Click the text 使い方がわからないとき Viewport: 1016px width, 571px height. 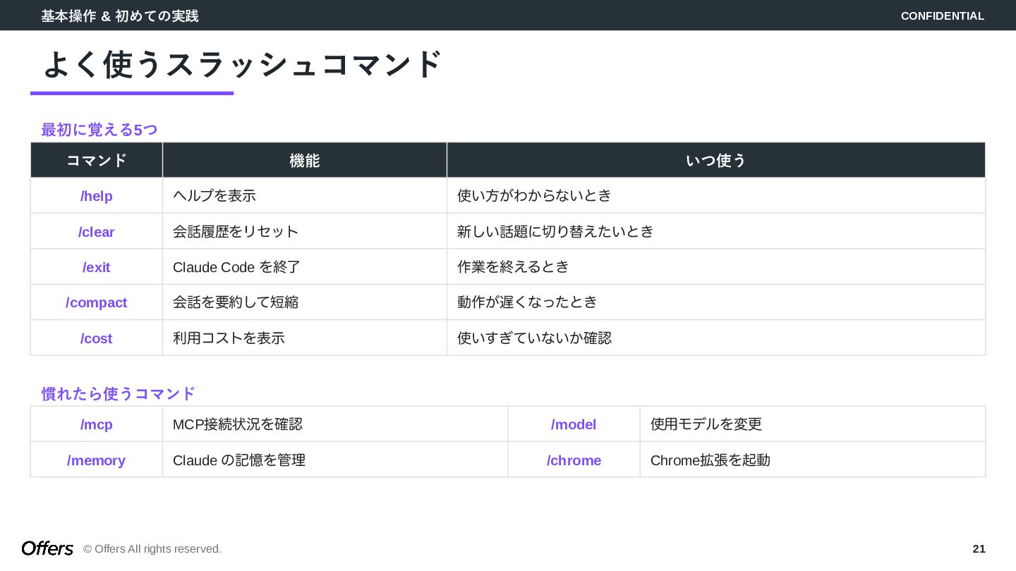pyautogui.click(x=534, y=196)
